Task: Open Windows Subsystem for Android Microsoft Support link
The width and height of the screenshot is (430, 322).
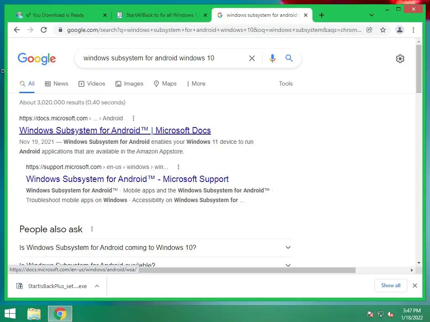Action: click(x=127, y=179)
